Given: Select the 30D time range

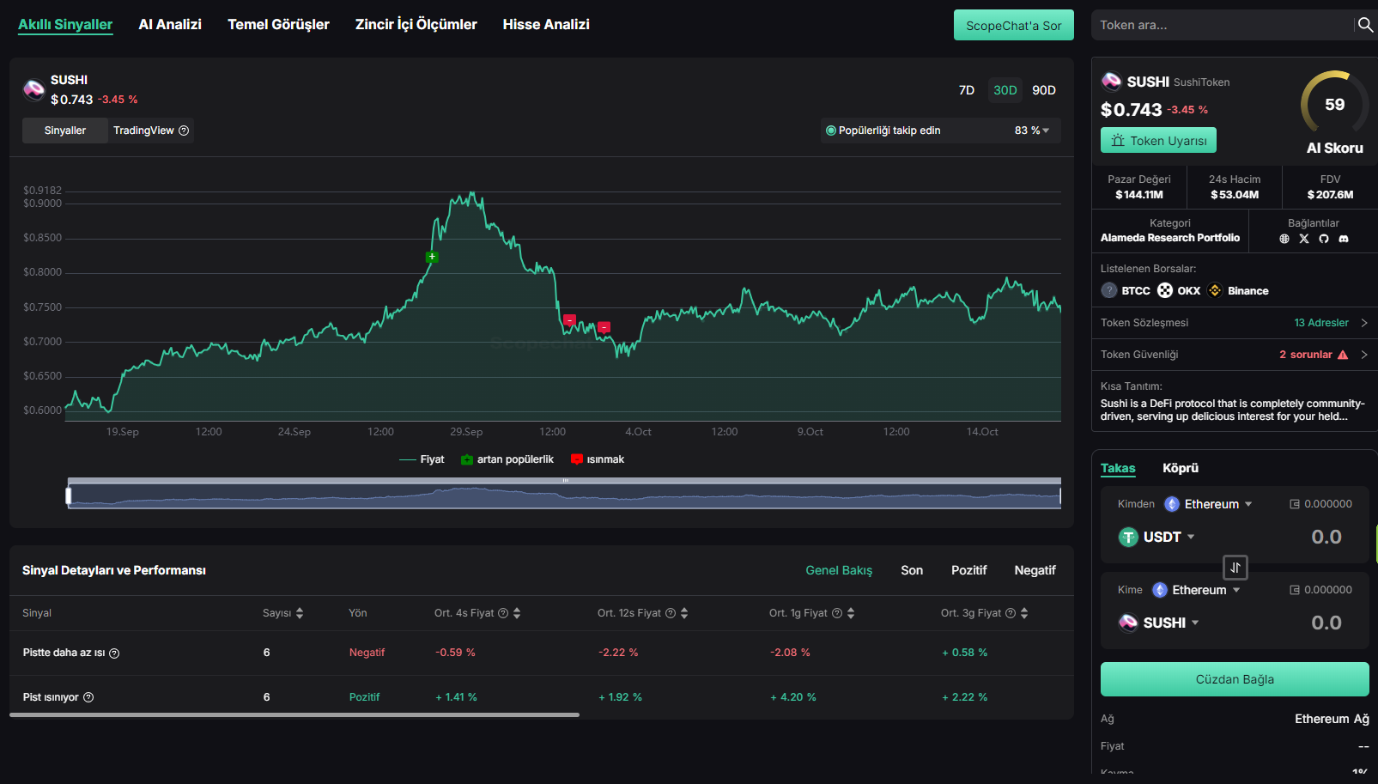Looking at the screenshot, I should tap(1005, 90).
